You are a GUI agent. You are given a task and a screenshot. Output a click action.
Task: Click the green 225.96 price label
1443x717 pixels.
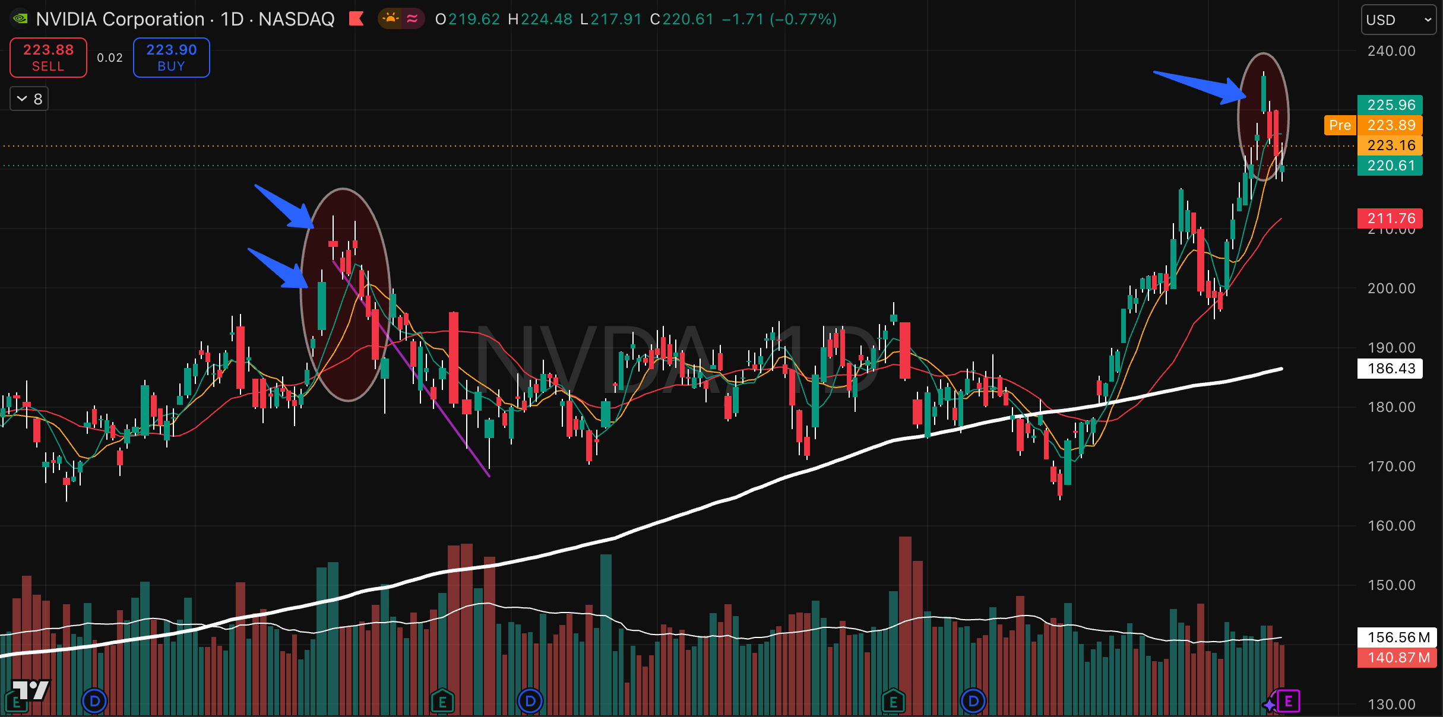pos(1390,105)
